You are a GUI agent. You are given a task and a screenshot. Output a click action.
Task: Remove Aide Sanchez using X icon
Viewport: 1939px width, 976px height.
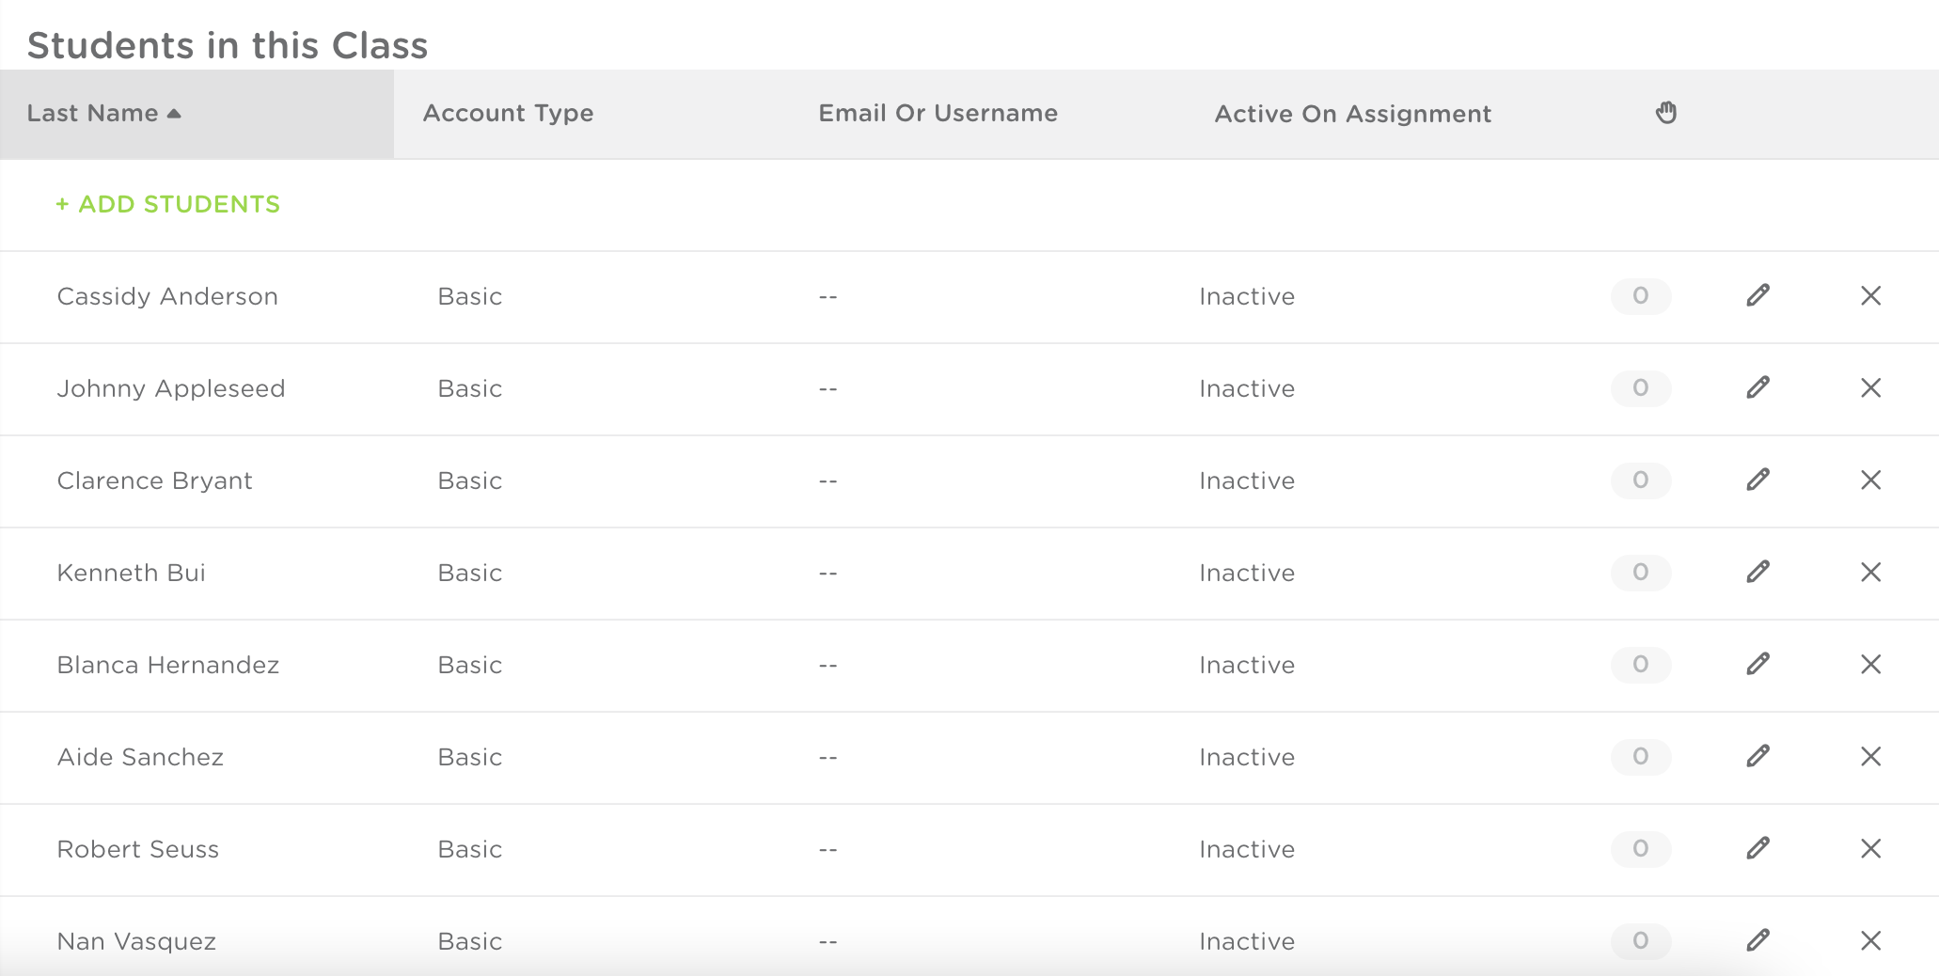[1870, 757]
